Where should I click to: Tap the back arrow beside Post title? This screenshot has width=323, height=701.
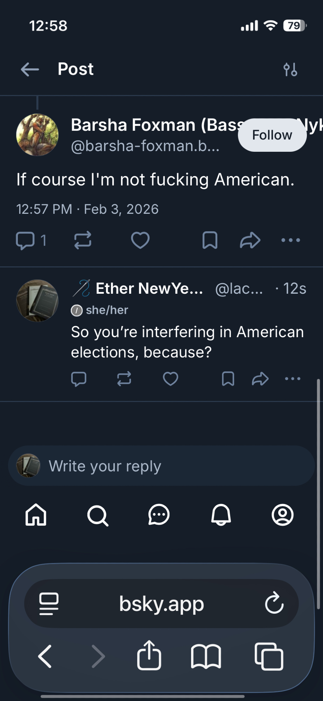click(x=30, y=69)
